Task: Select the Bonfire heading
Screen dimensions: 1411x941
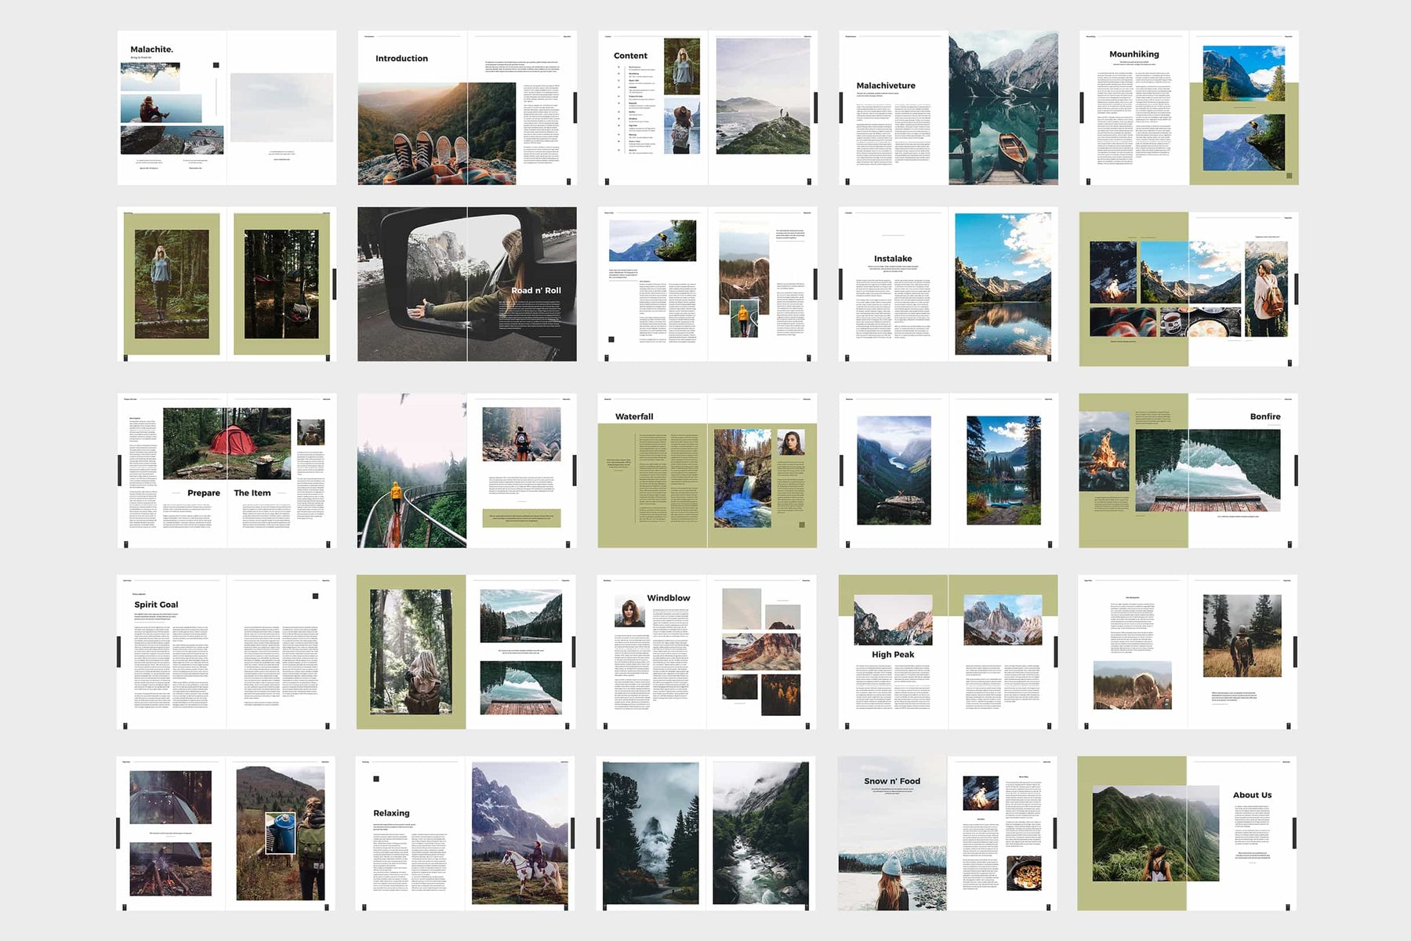Action: pos(1265,416)
